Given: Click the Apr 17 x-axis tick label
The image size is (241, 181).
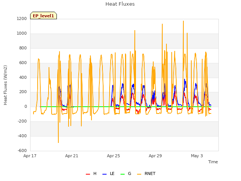Looking at the screenshot, I should point(30,156).
